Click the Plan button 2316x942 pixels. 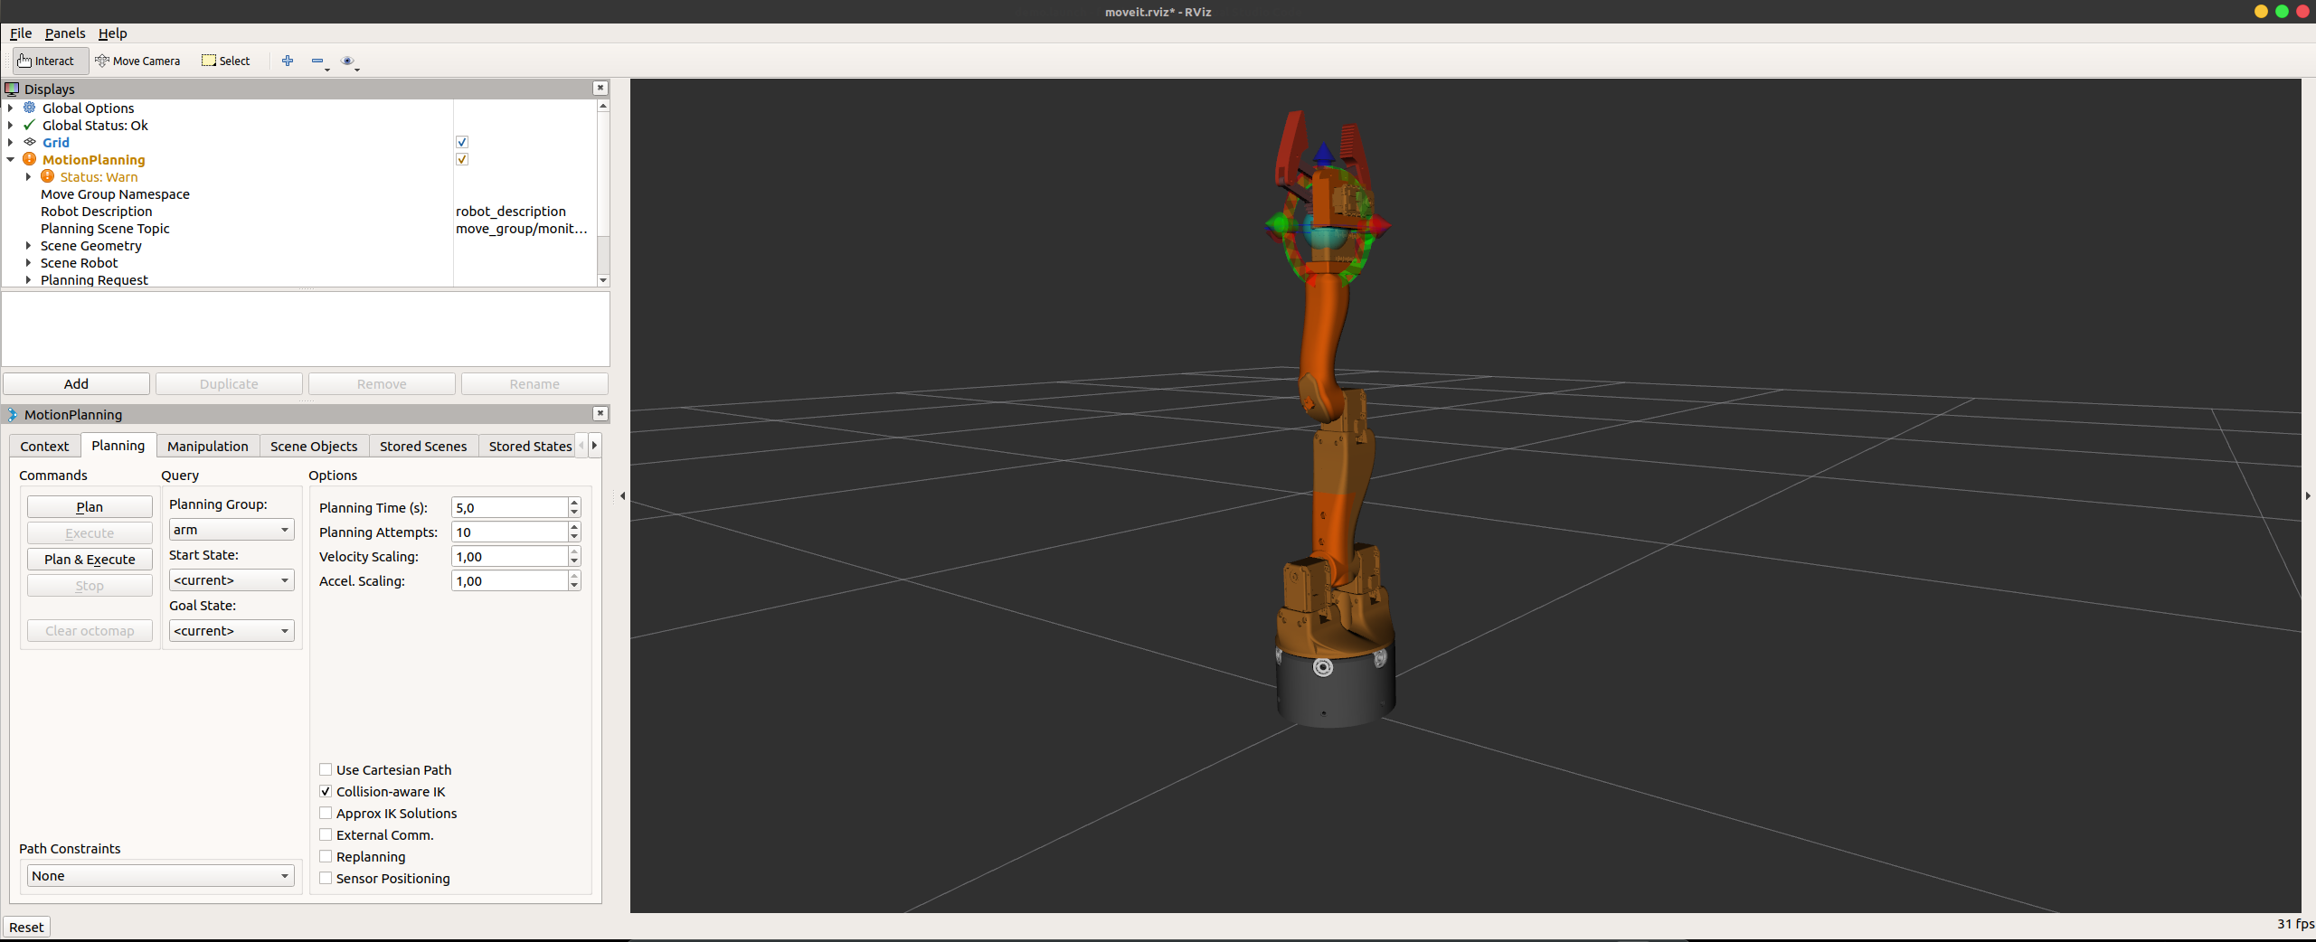click(x=90, y=507)
